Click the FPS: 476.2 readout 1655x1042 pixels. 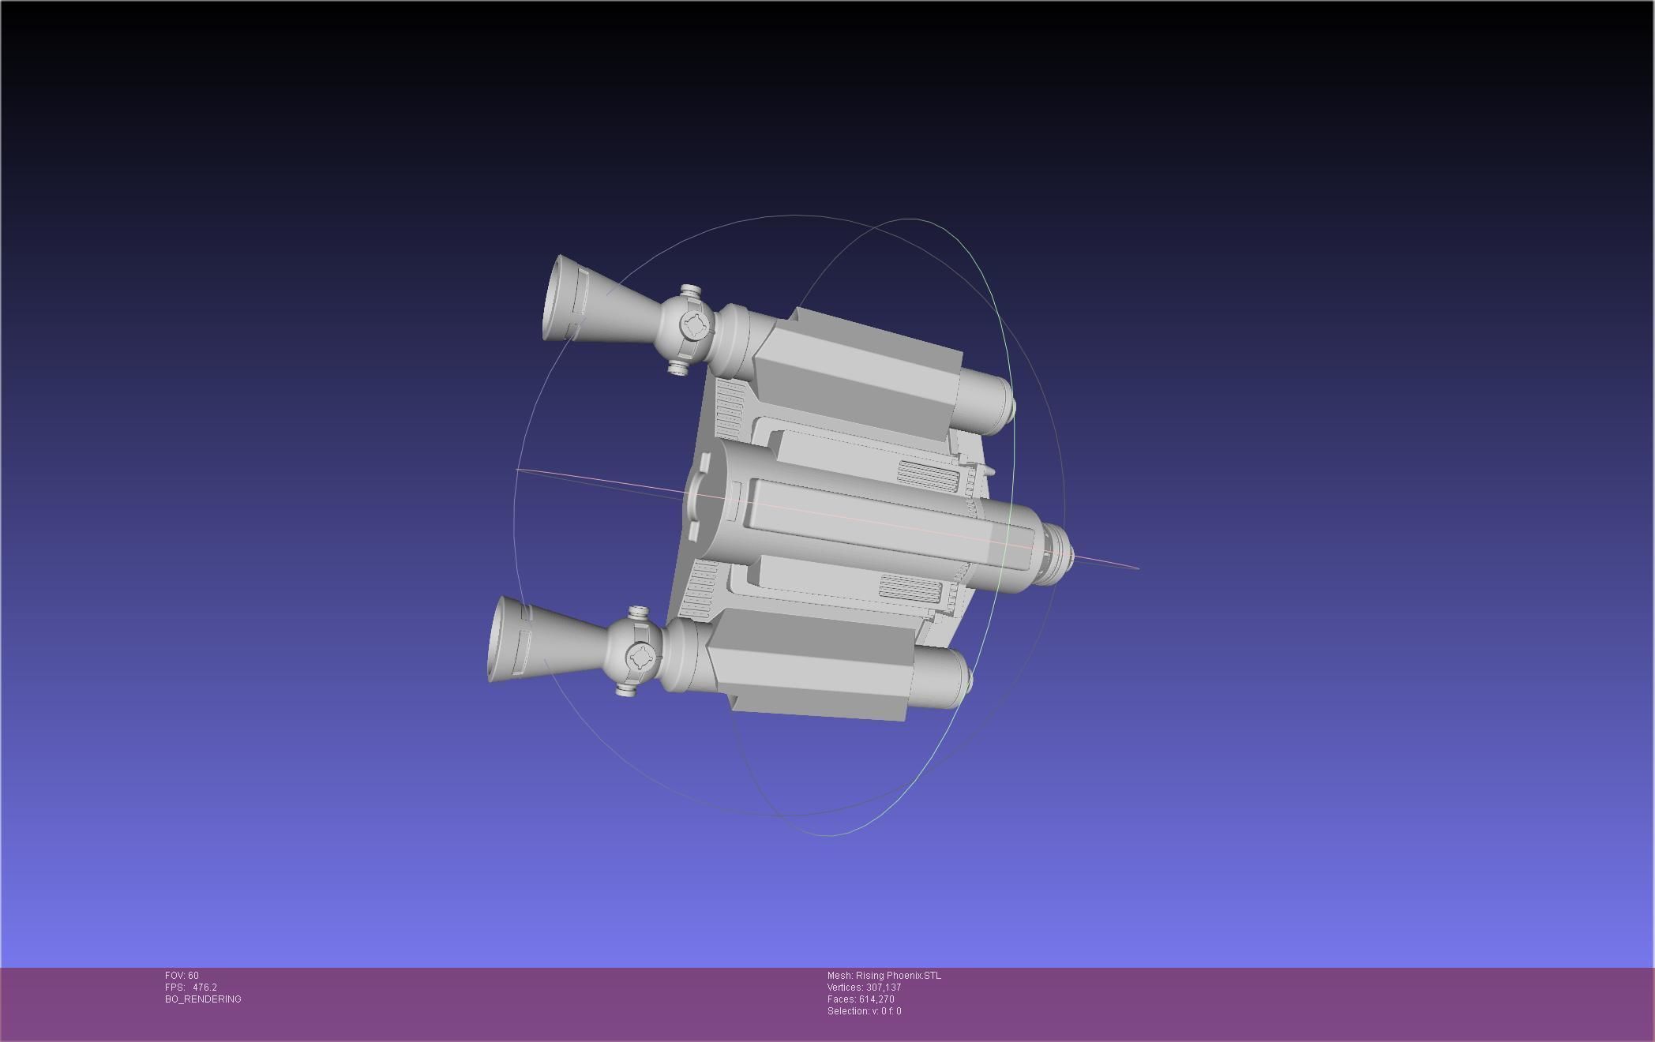(x=191, y=988)
